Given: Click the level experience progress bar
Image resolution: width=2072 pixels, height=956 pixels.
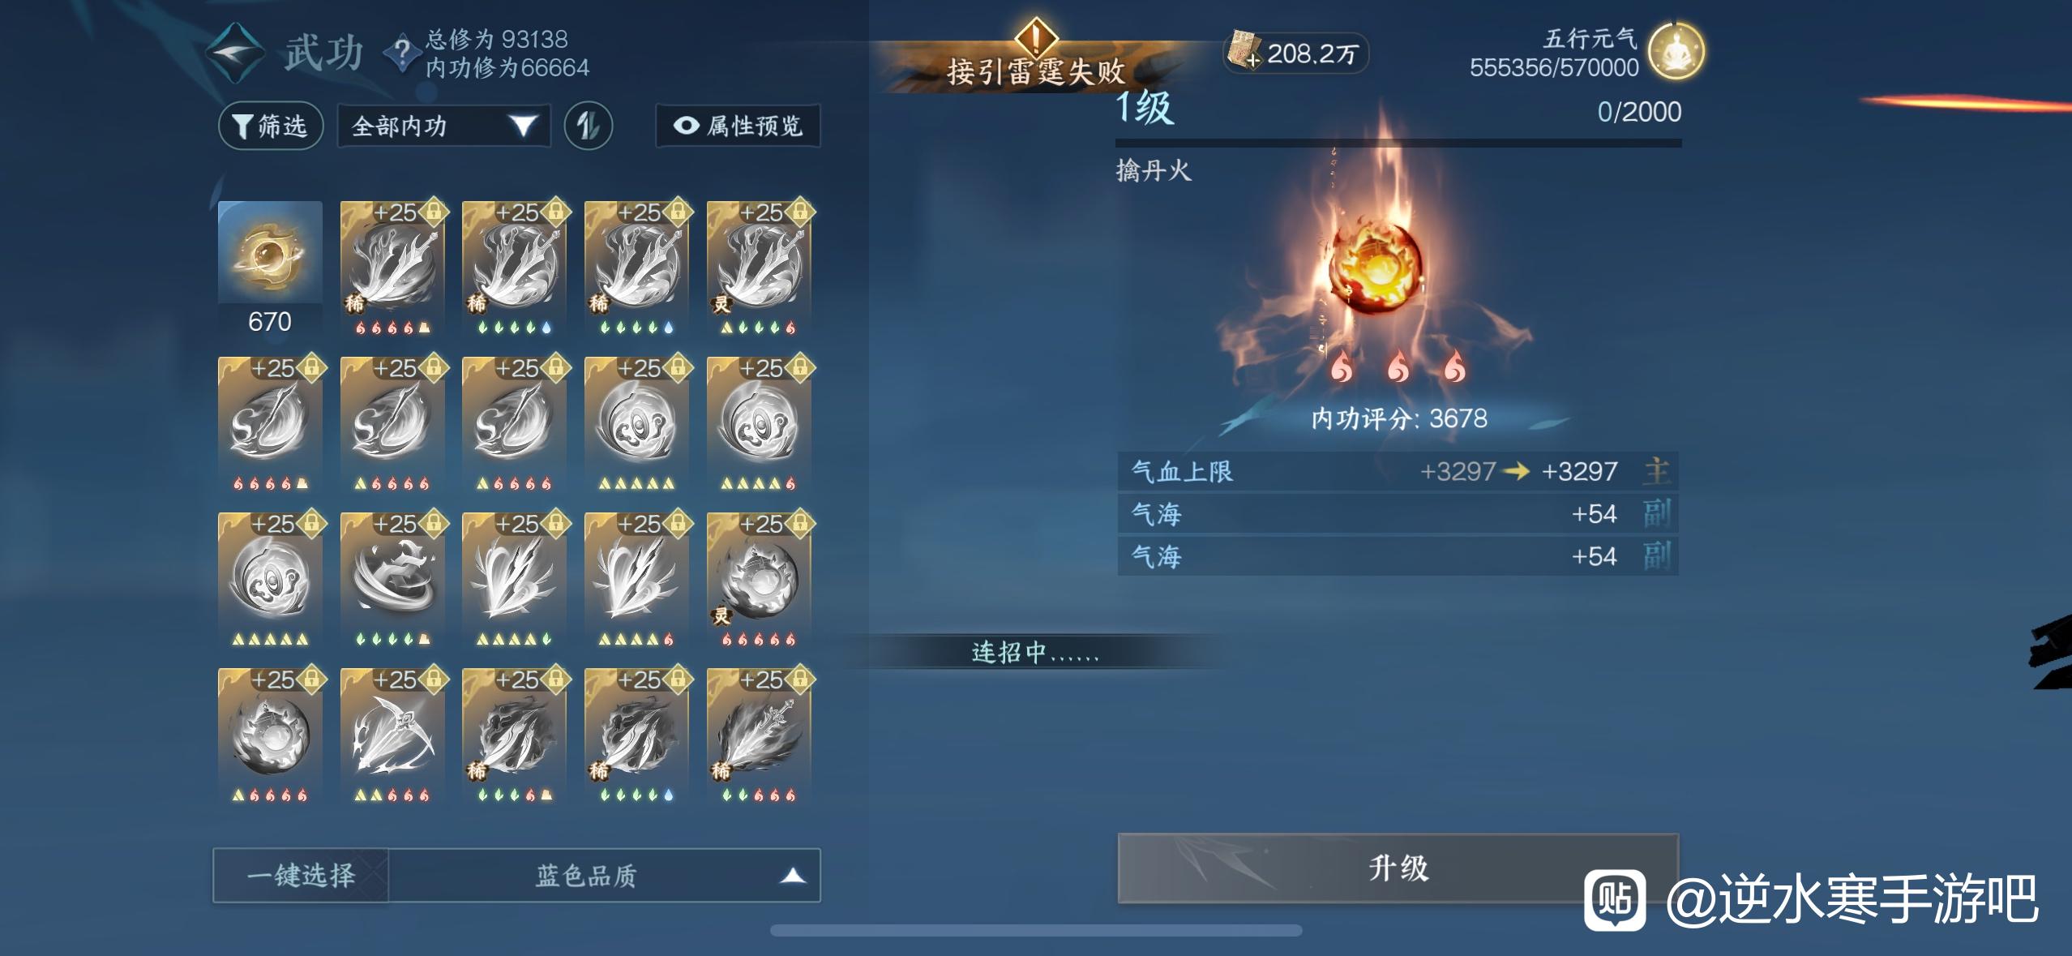Looking at the screenshot, I should point(1398,143).
